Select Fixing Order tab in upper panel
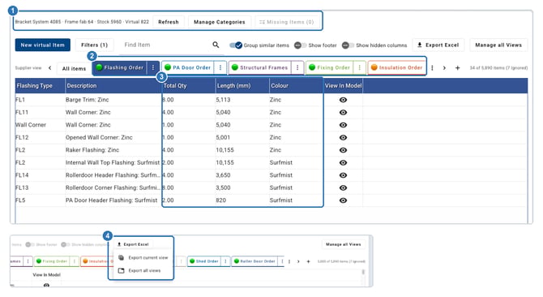 click(330, 67)
